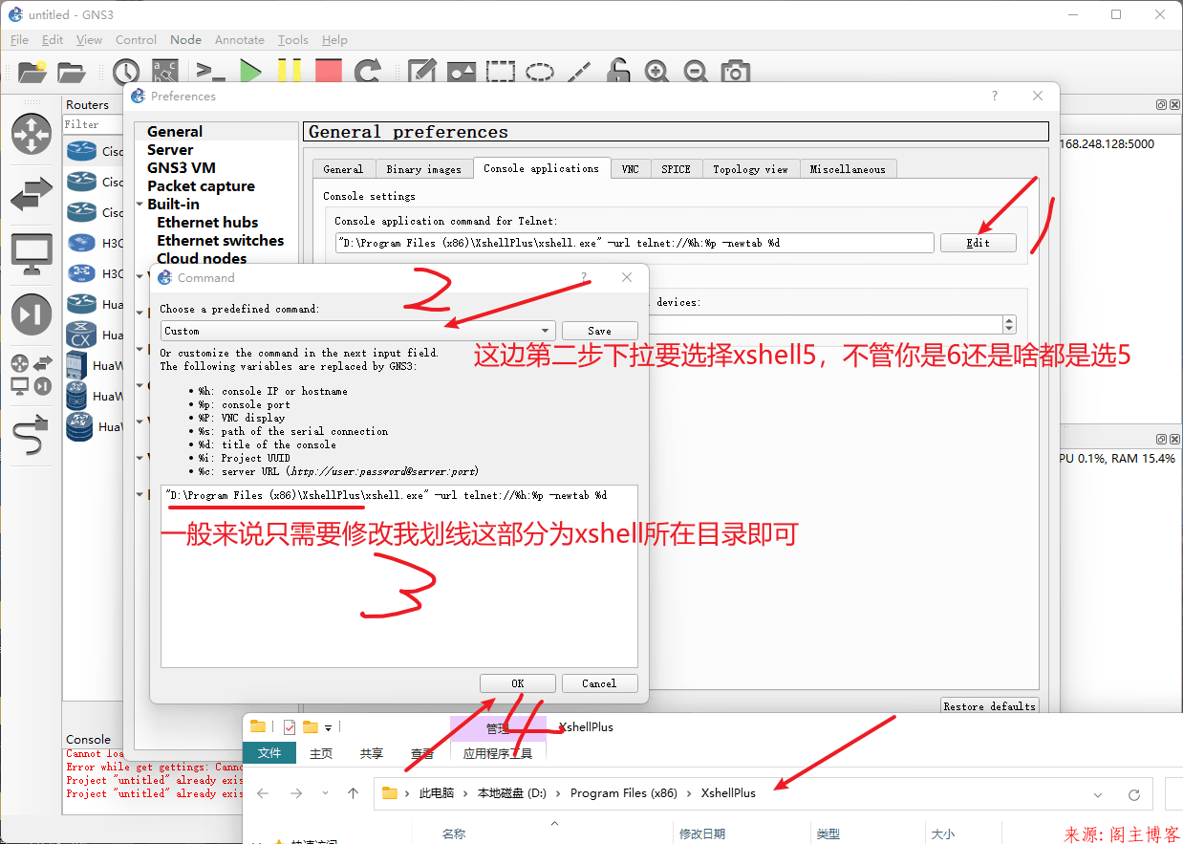The width and height of the screenshot is (1183, 844).
Task: Browse all devices sidebar icon
Action: click(x=32, y=375)
